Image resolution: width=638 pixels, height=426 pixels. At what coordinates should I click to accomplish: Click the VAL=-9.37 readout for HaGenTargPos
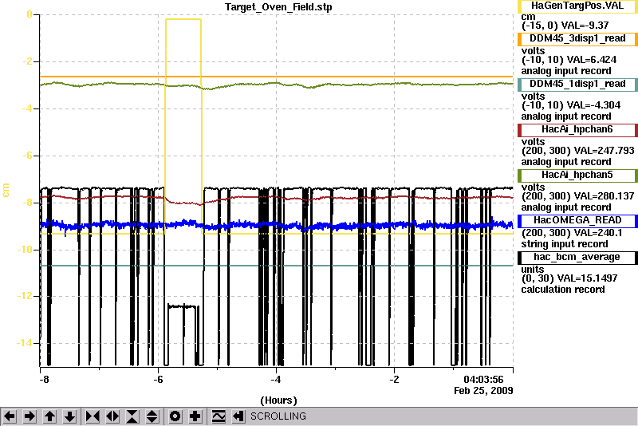point(585,26)
